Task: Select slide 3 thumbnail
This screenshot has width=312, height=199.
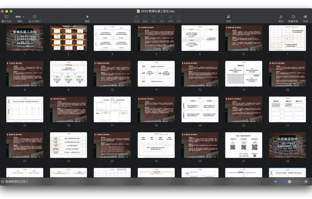Action: [x=112, y=38]
